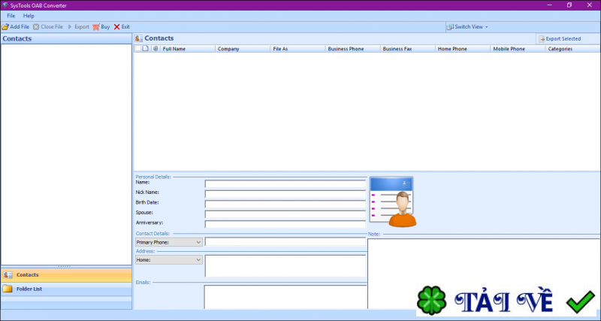Open the Switch View dropdown

pyautogui.click(x=467, y=27)
